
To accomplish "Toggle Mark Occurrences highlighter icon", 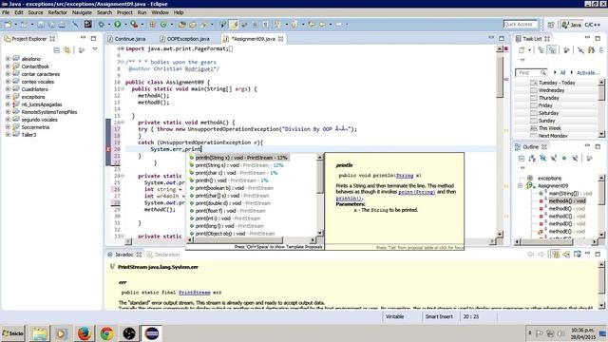I will pos(234,25).
